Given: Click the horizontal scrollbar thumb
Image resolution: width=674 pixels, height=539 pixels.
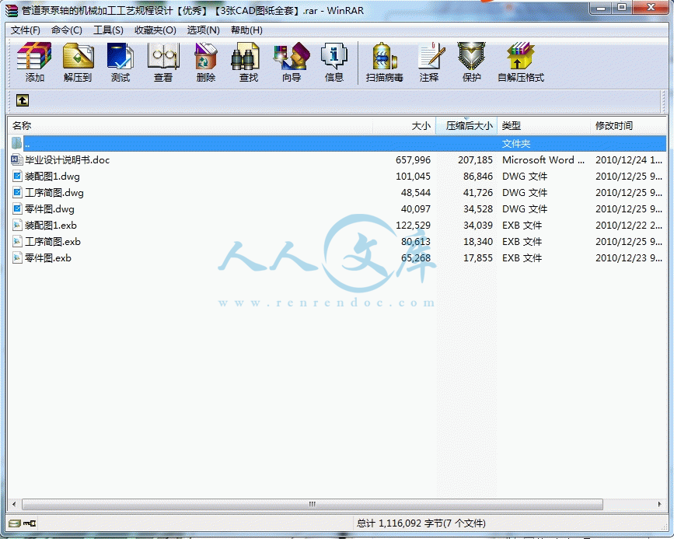Looking at the screenshot, I should click(313, 504).
